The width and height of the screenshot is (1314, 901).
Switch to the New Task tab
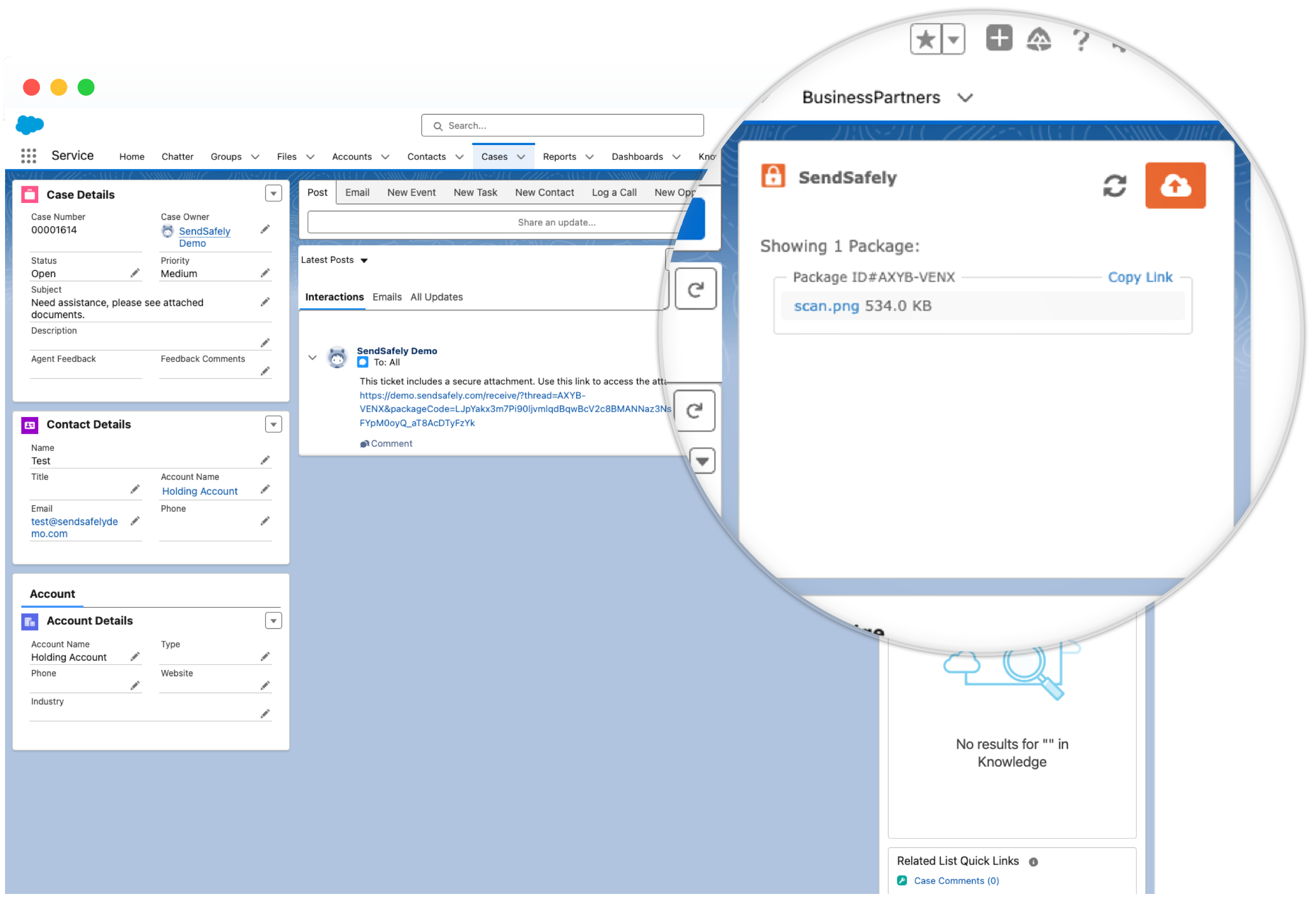coord(477,193)
